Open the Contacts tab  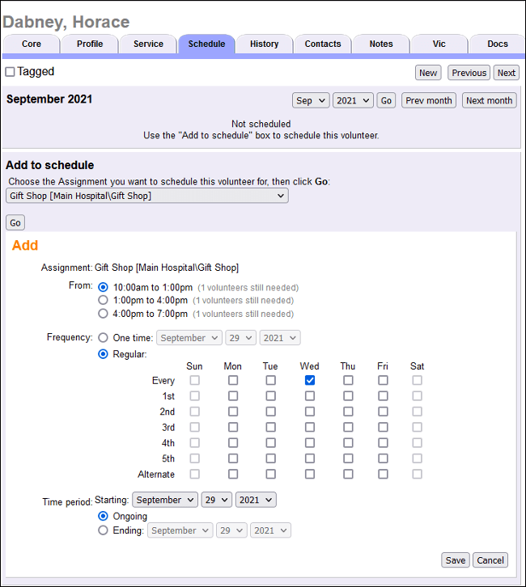click(x=323, y=44)
